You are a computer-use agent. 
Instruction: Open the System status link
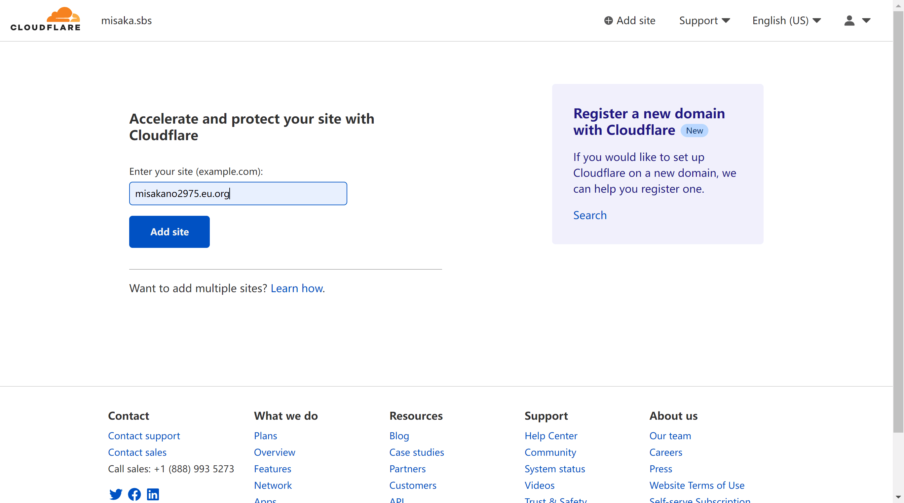pyautogui.click(x=554, y=469)
